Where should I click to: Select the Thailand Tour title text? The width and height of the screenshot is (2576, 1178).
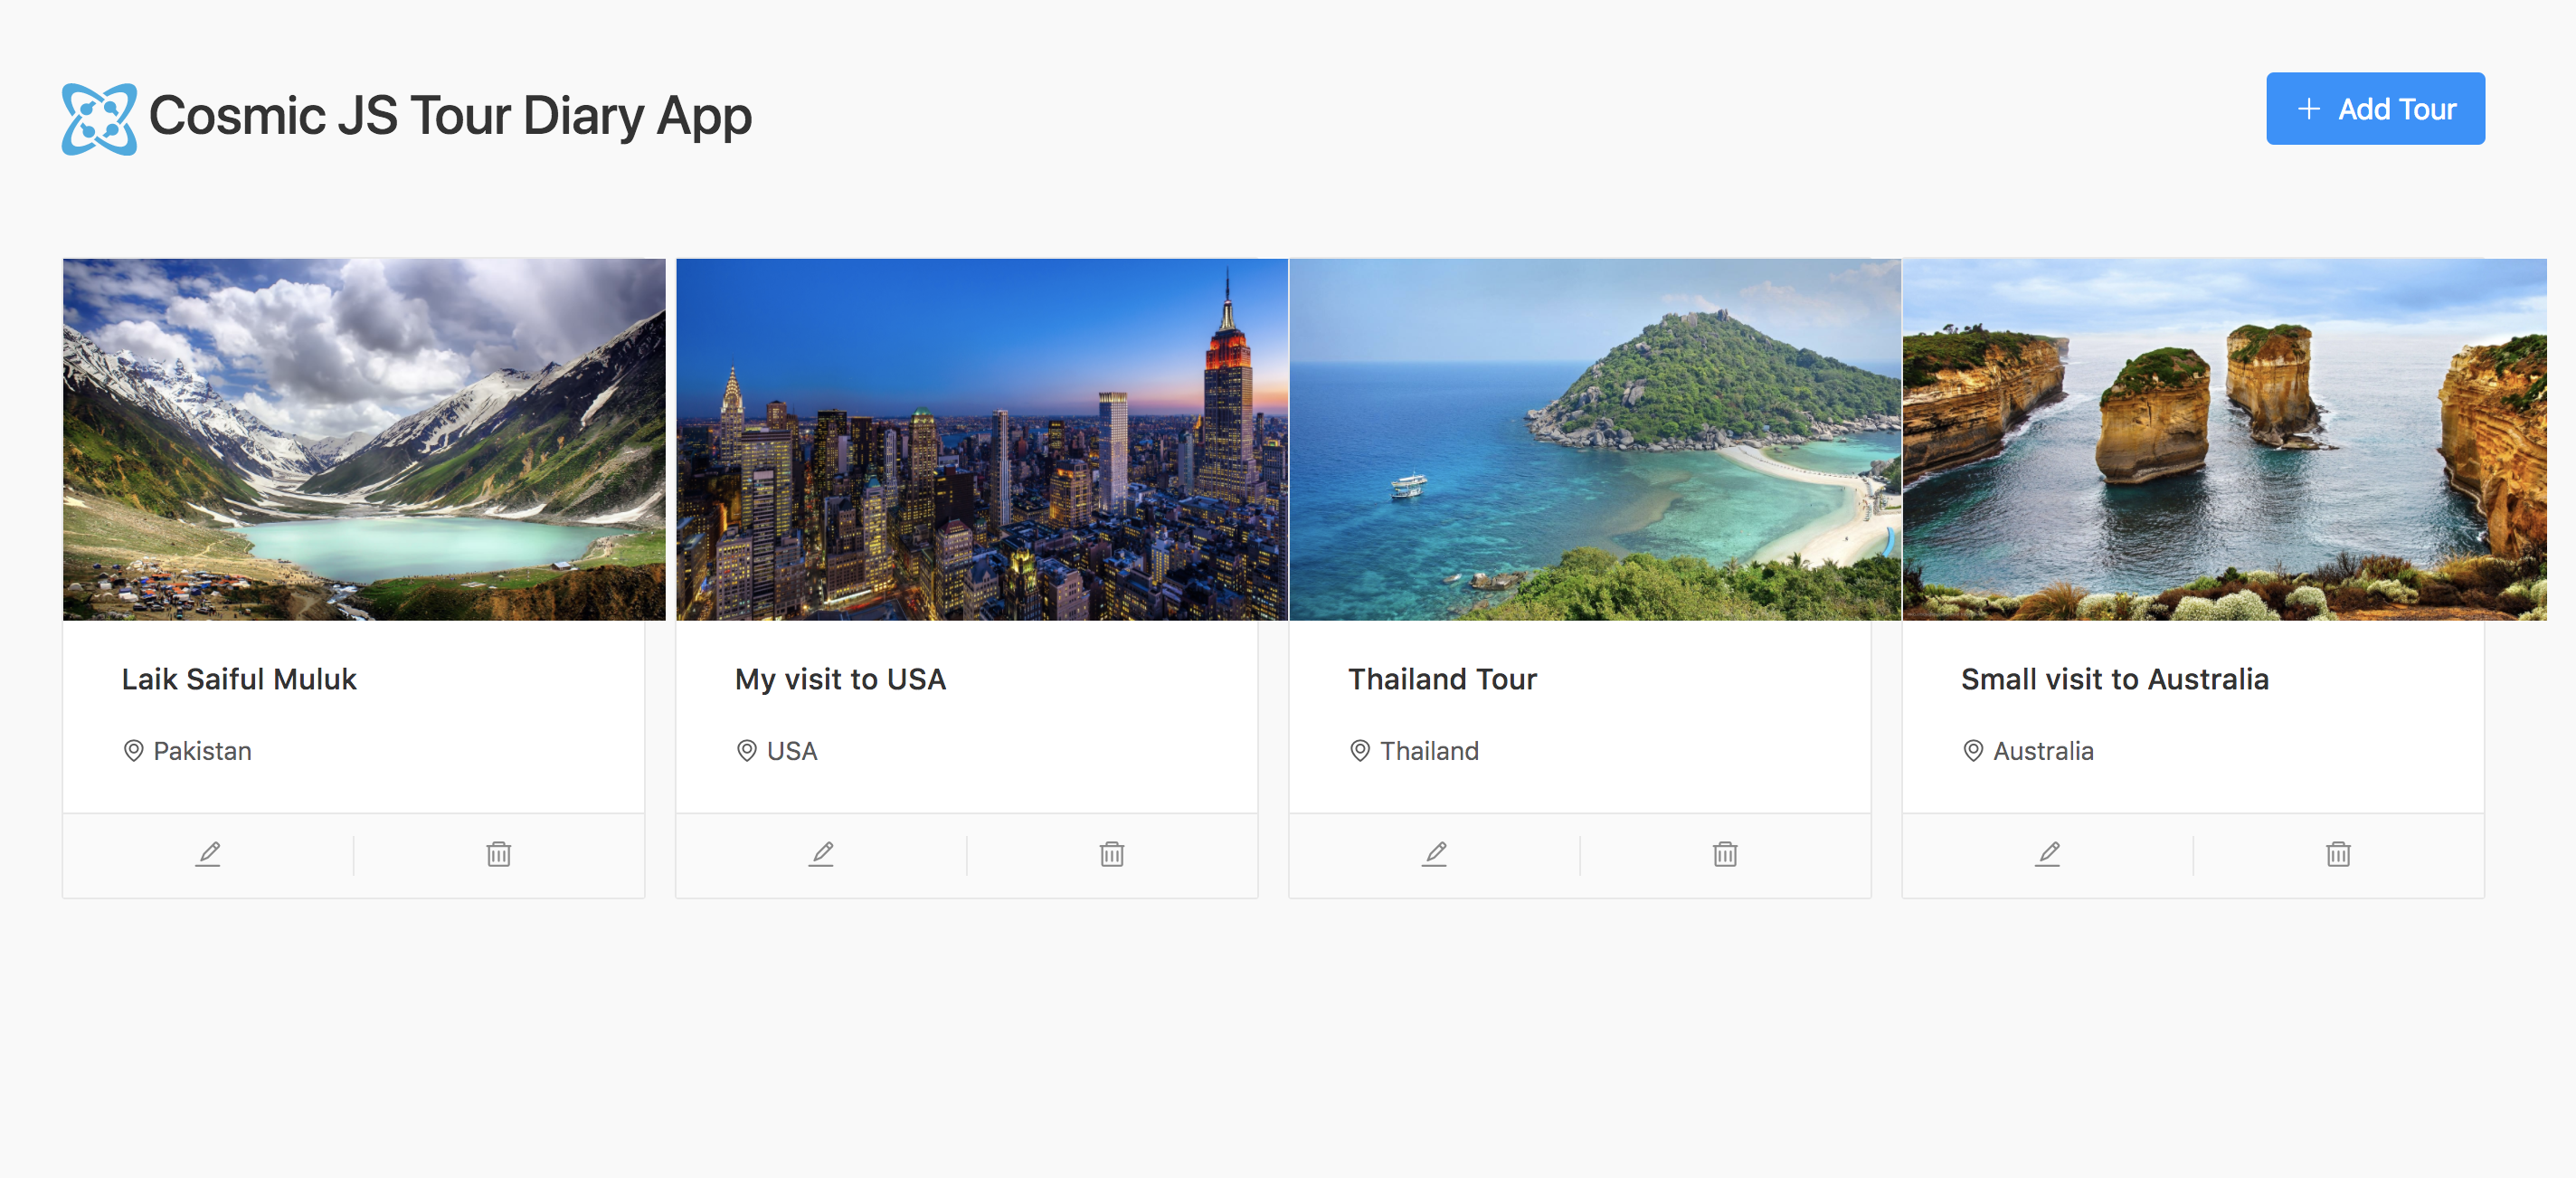1442,679
